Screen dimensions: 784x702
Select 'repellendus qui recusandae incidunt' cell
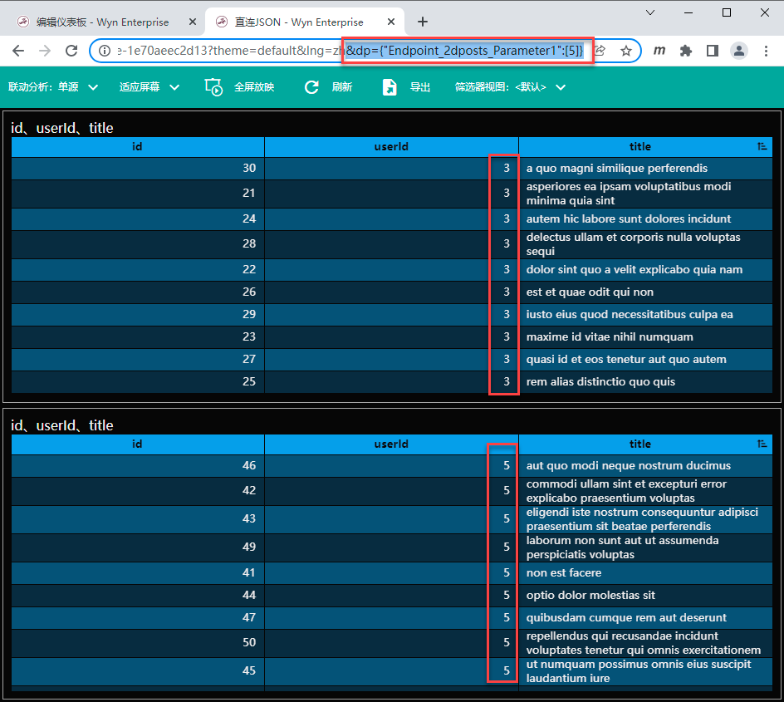point(645,643)
